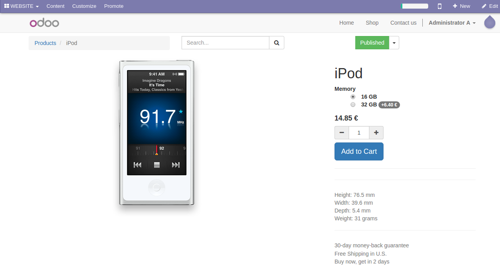
Task: Click the Depth: 5.4 mm line
Action: point(353,211)
